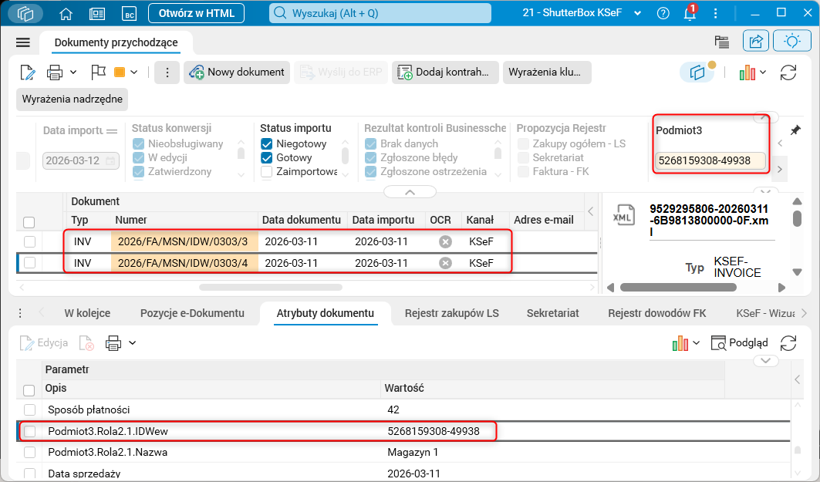Image resolution: width=820 pixels, height=482 pixels.
Task: Click the pin icon beside Podmiot3 filter
Action: [x=795, y=130]
